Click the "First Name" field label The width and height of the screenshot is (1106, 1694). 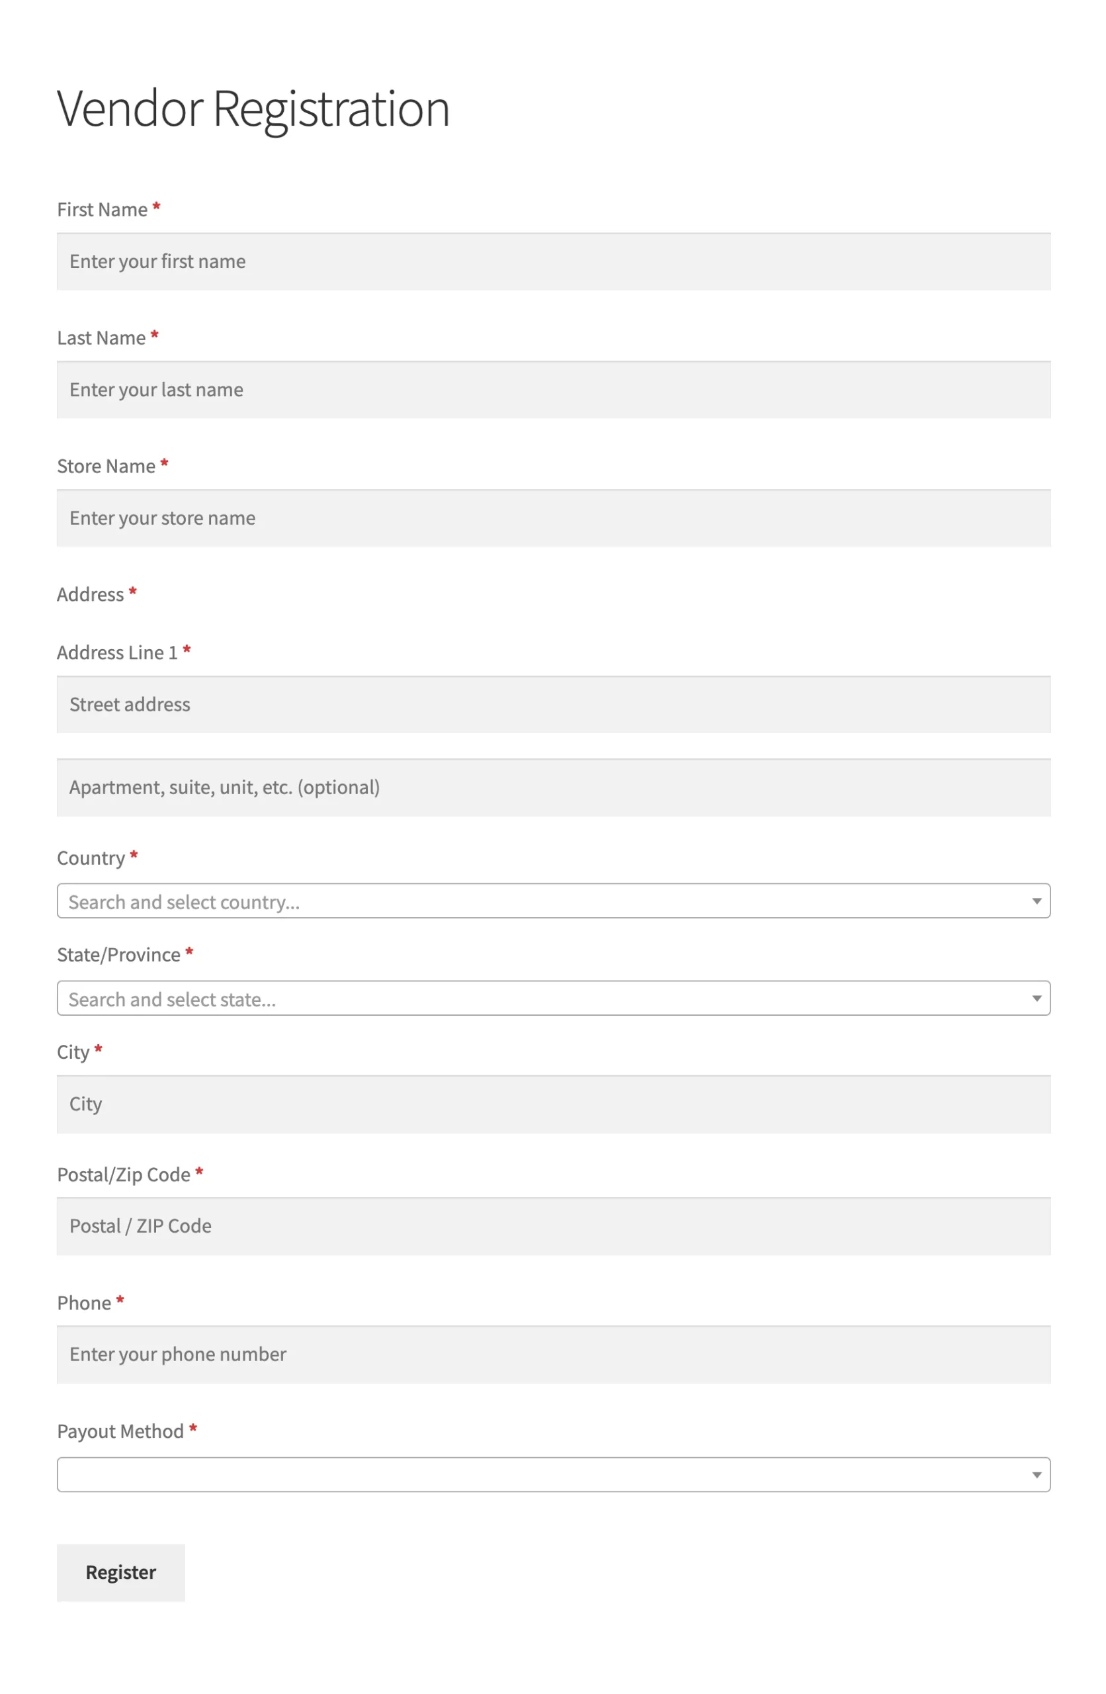(102, 210)
